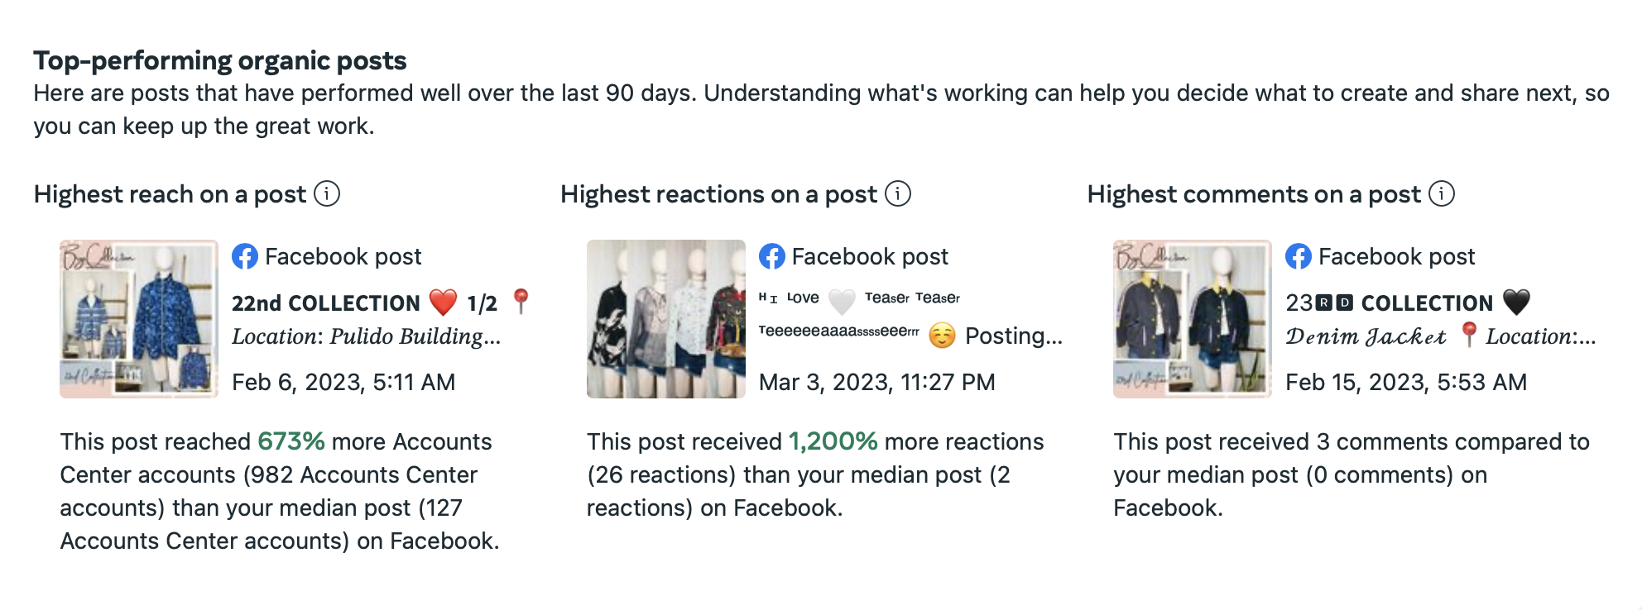Click Facebook logo on Teaser post

(x=772, y=256)
